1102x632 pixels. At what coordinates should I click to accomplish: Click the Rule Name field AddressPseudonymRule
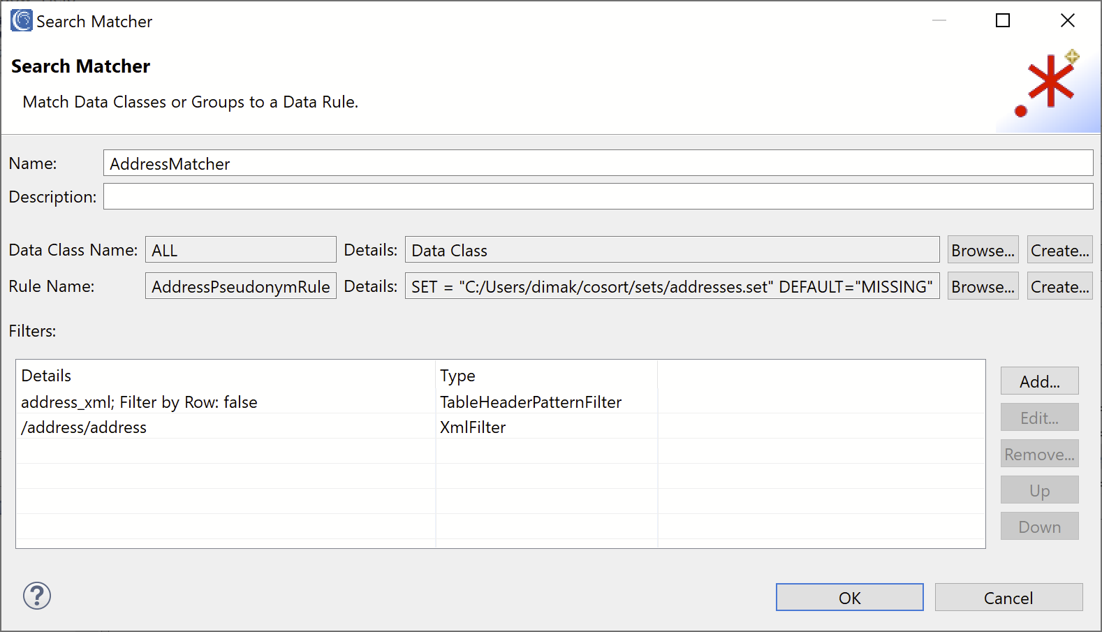240,286
